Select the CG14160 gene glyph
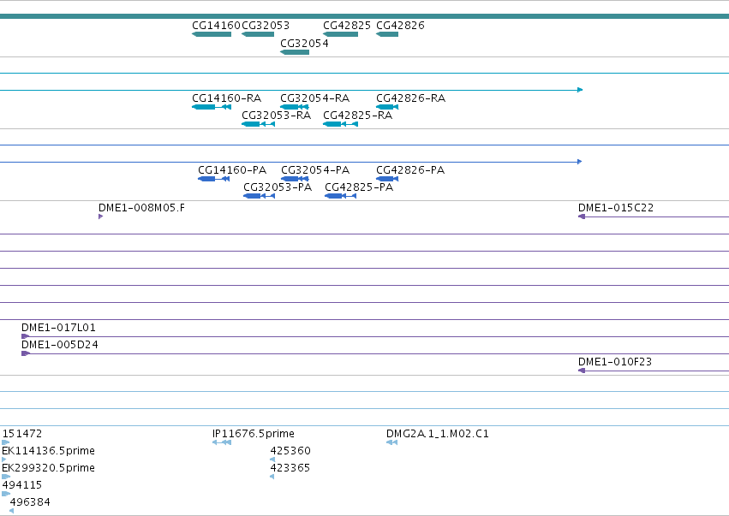 tap(212, 34)
